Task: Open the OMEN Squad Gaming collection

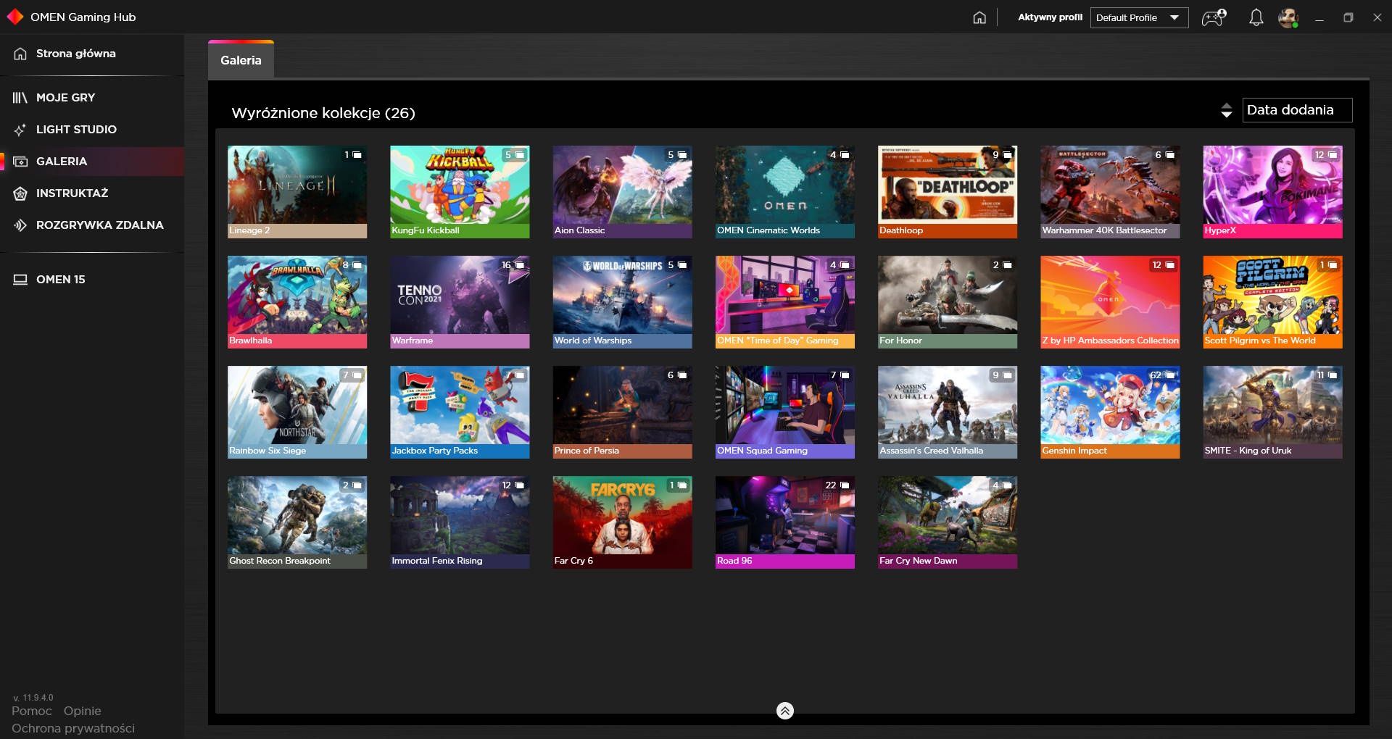Action: click(785, 412)
